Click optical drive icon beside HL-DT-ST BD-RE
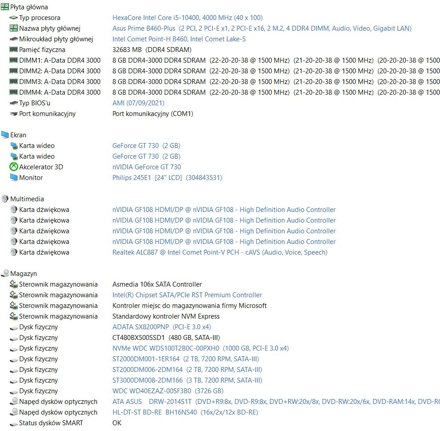The width and height of the screenshot is (440, 431). click(x=13, y=412)
